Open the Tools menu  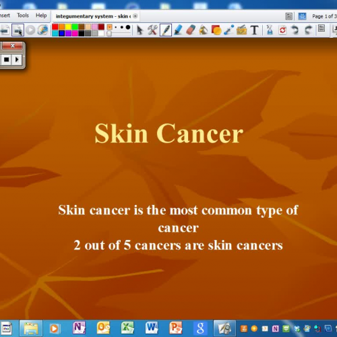click(x=23, y=16)
